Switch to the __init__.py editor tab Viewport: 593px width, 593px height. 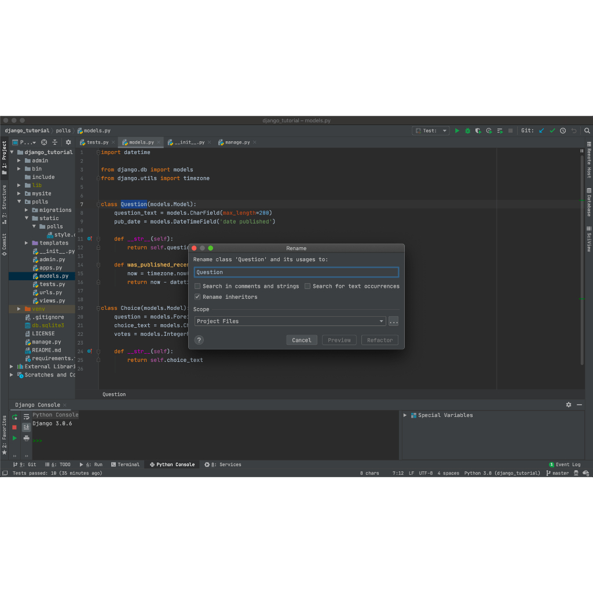(188, 142)
